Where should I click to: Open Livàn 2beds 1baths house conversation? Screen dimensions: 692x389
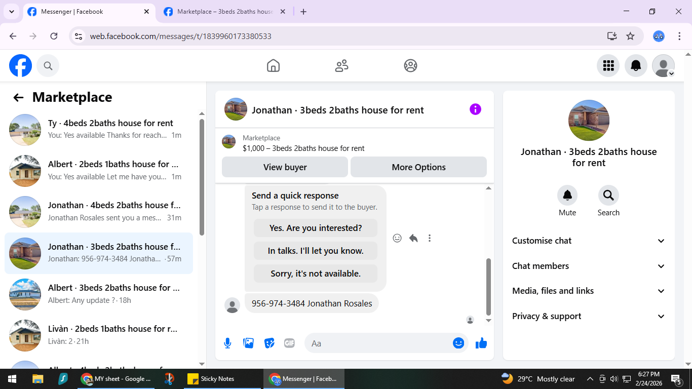coord(99,335)
